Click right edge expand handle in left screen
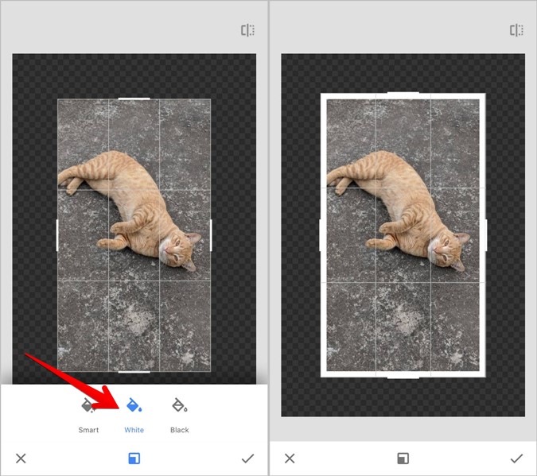This screenshot has height=476, width=537. coord(211,235)
